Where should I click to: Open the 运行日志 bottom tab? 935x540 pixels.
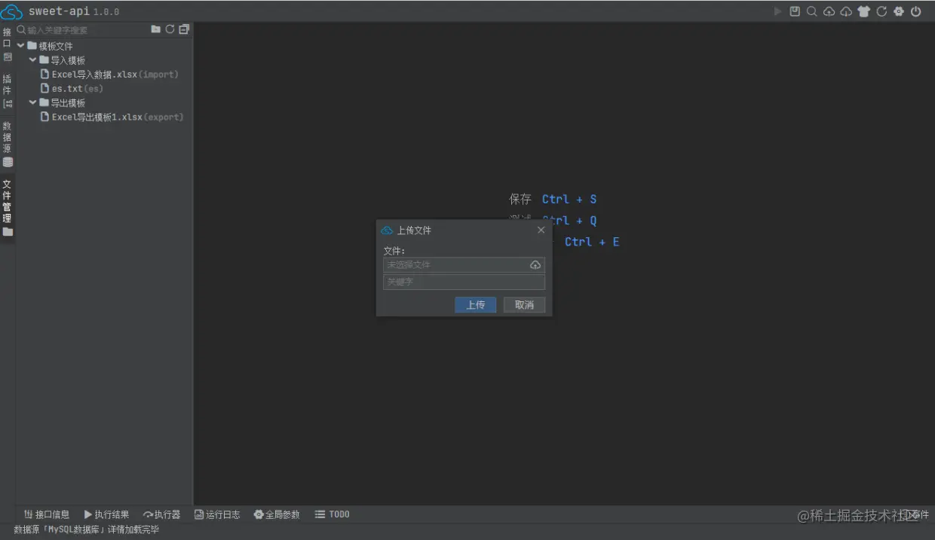point(217,514)
